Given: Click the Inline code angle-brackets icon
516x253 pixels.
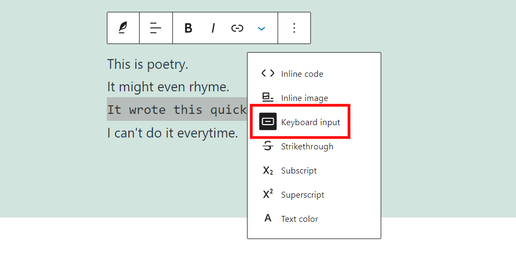Looking at the screenshot, I should pos(267,74).
